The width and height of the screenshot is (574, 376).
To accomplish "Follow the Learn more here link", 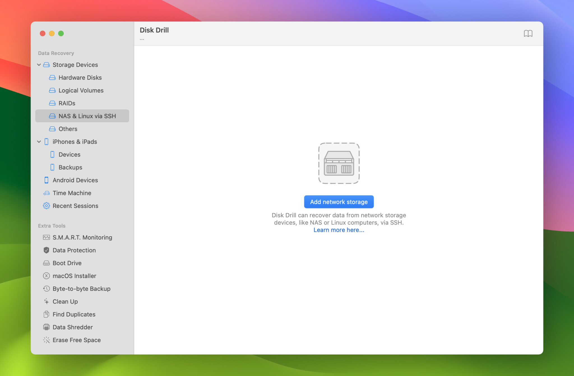I will click(339, 230).
